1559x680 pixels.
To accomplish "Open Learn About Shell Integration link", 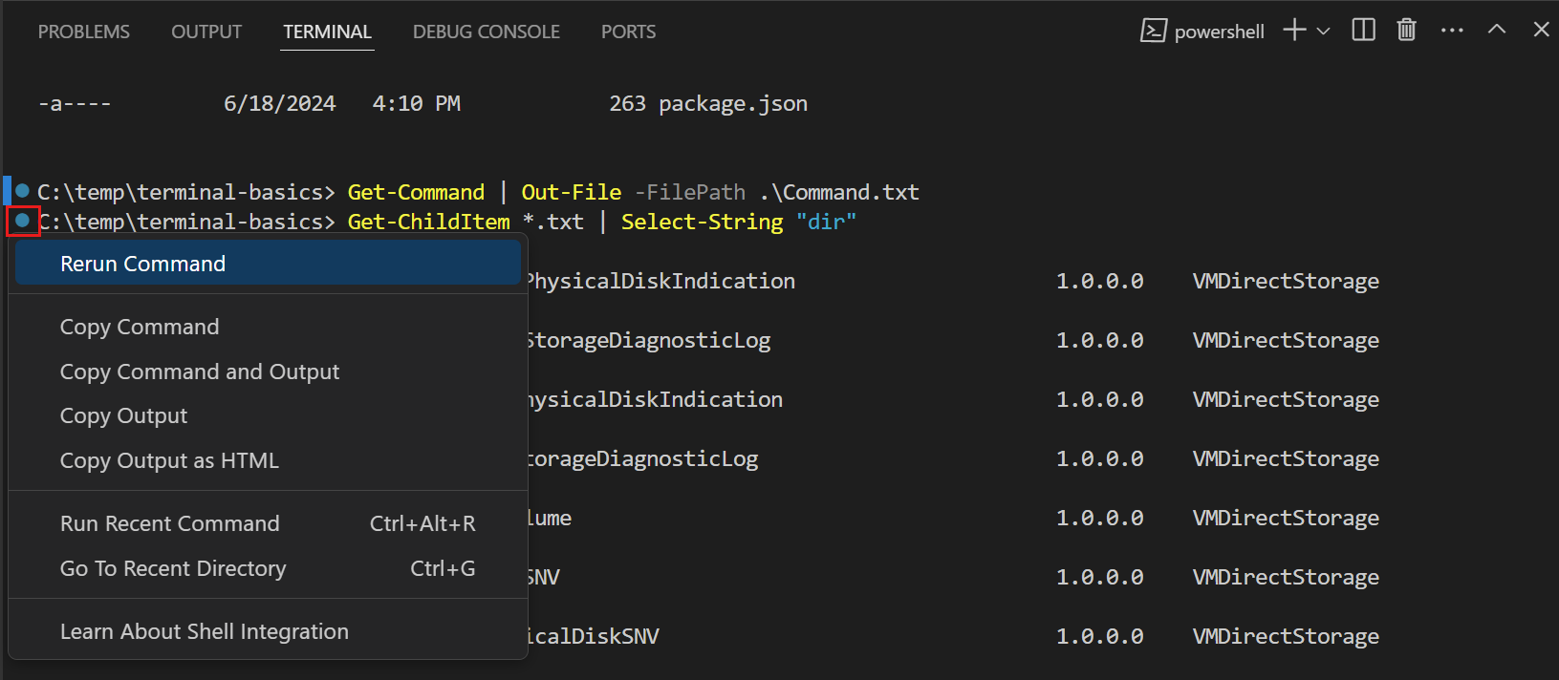I will [x=205, y=631].
